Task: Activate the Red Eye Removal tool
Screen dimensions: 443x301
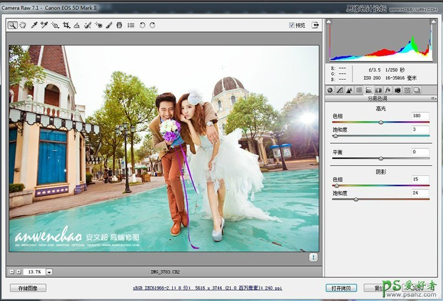Action: 98,25
